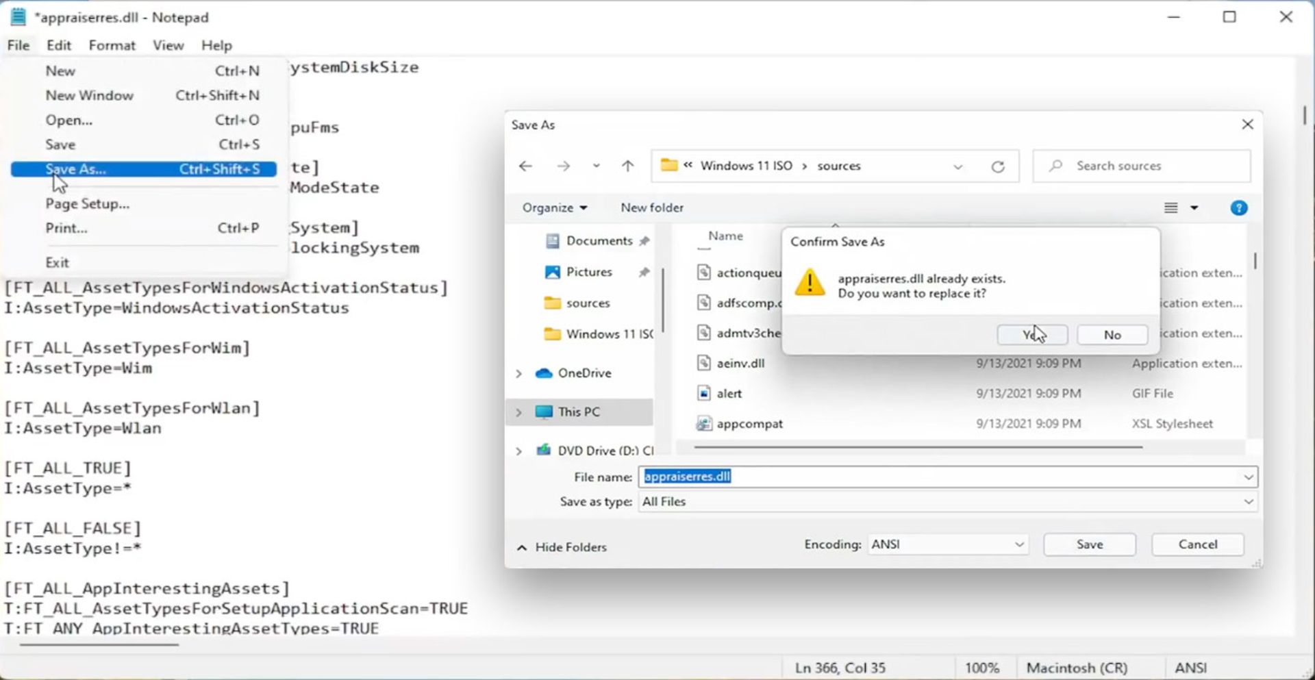This screenshot has width=1315, height=680.
Task: Click the Search sources input field
Action: [x=1151, y=166]
